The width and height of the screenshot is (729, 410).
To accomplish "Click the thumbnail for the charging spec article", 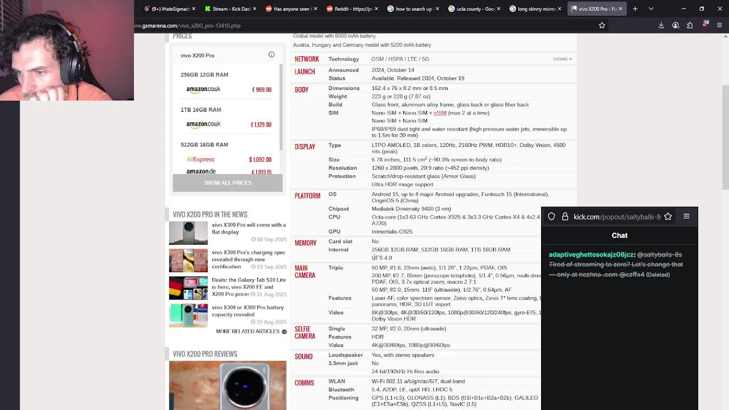I will point(189,260).
